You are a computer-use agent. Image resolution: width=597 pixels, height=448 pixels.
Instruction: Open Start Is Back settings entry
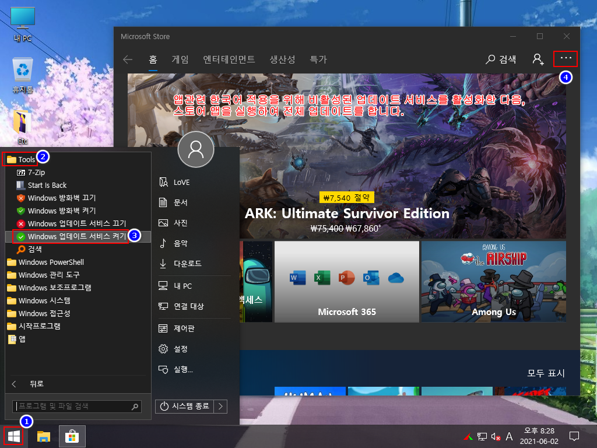pos(41,185)
